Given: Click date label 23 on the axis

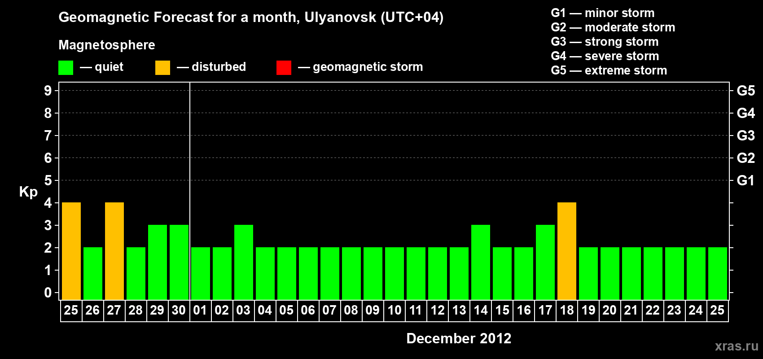Looking at the screenshot, I should pyautogui.click(x=674, y=310).
